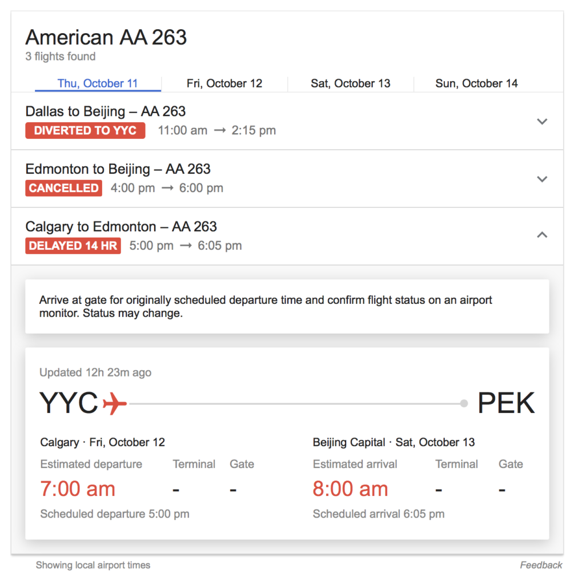Switch to the Fri, October 12 tab

[x=224, y=83]
